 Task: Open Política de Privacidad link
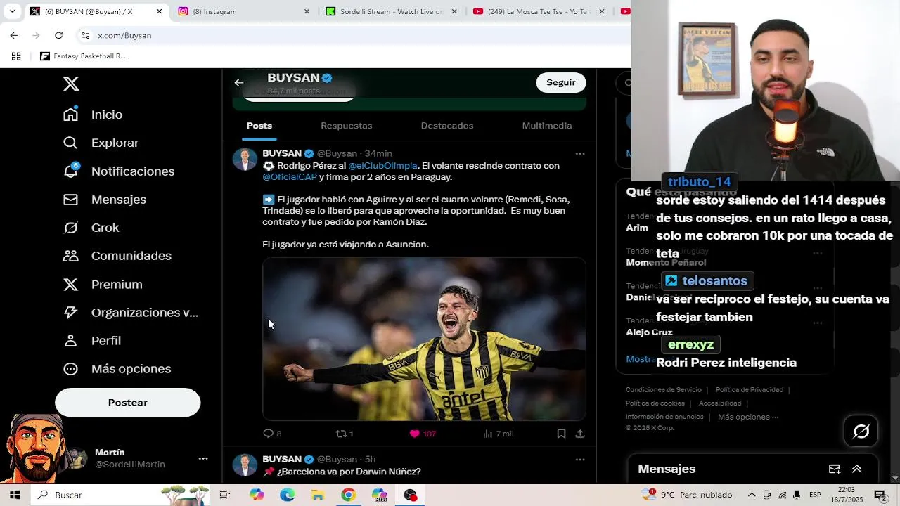point(750,390)
